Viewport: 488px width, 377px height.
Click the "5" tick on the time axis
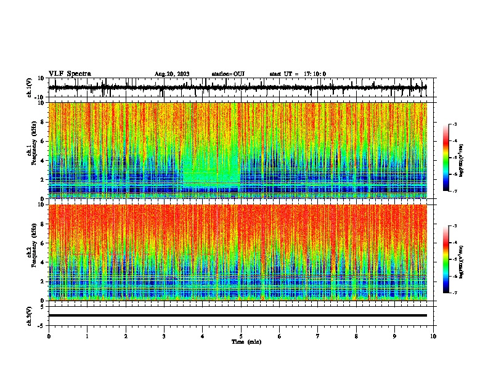pos(241,336)
